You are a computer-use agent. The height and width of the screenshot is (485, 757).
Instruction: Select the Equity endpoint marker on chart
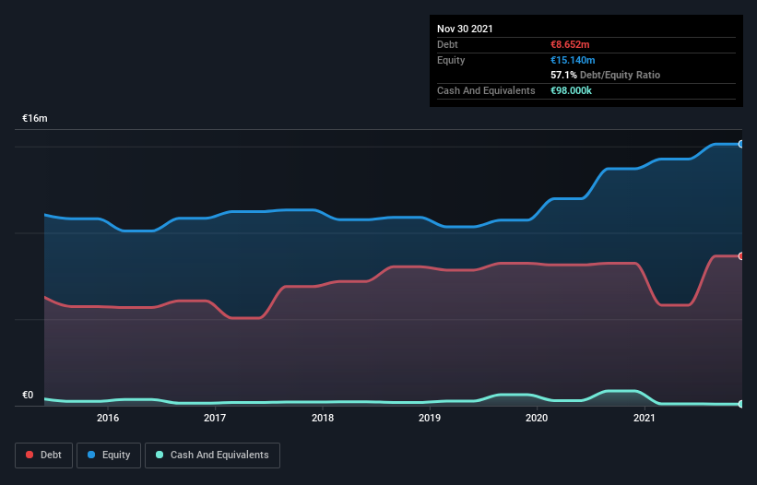coord(741,144)
